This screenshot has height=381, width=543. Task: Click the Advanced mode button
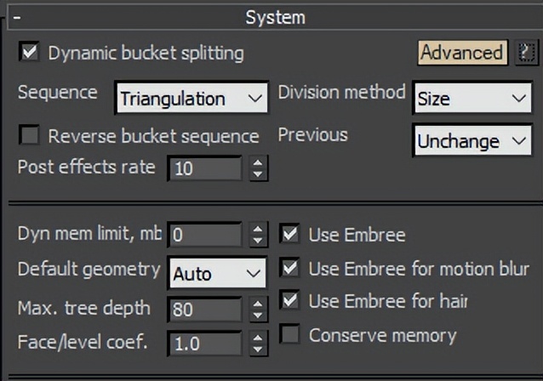point(462,53)
